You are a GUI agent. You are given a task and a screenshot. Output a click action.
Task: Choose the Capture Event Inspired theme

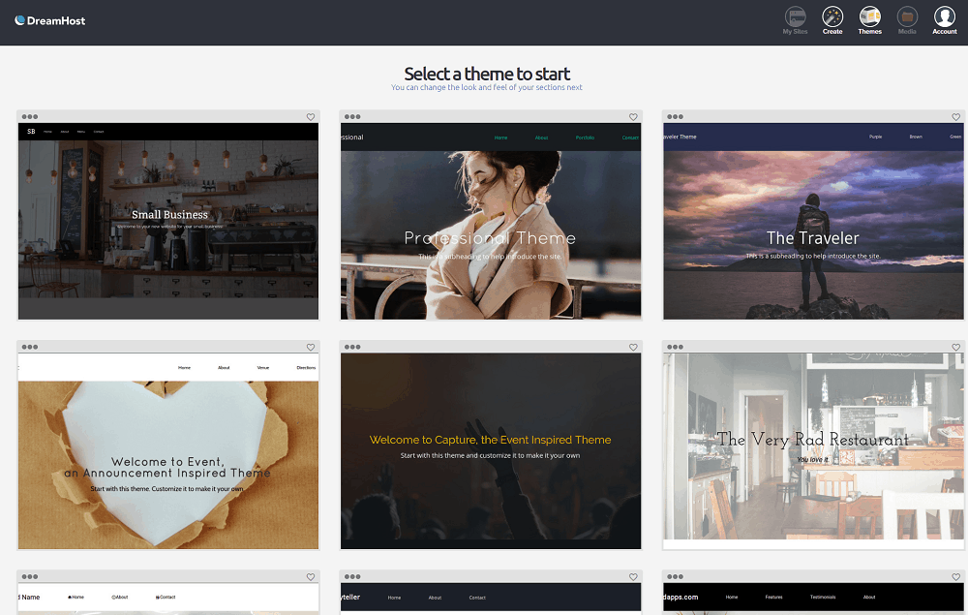491,450
